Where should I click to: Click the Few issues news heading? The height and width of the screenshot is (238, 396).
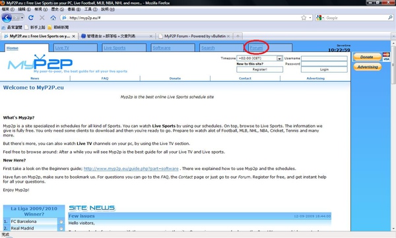tap(82, 216)
